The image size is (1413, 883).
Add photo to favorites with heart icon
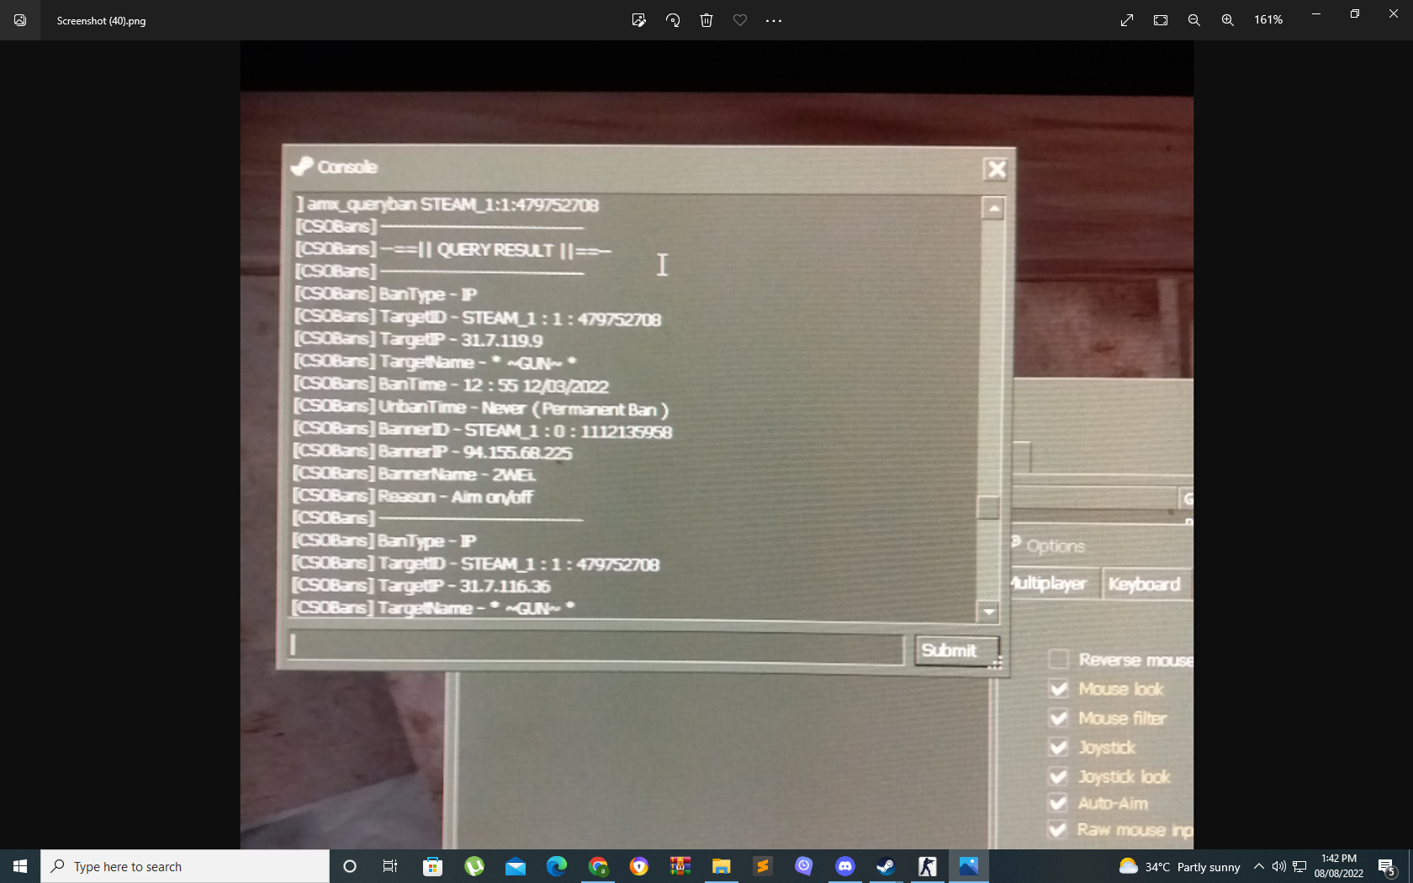(740, 20)
